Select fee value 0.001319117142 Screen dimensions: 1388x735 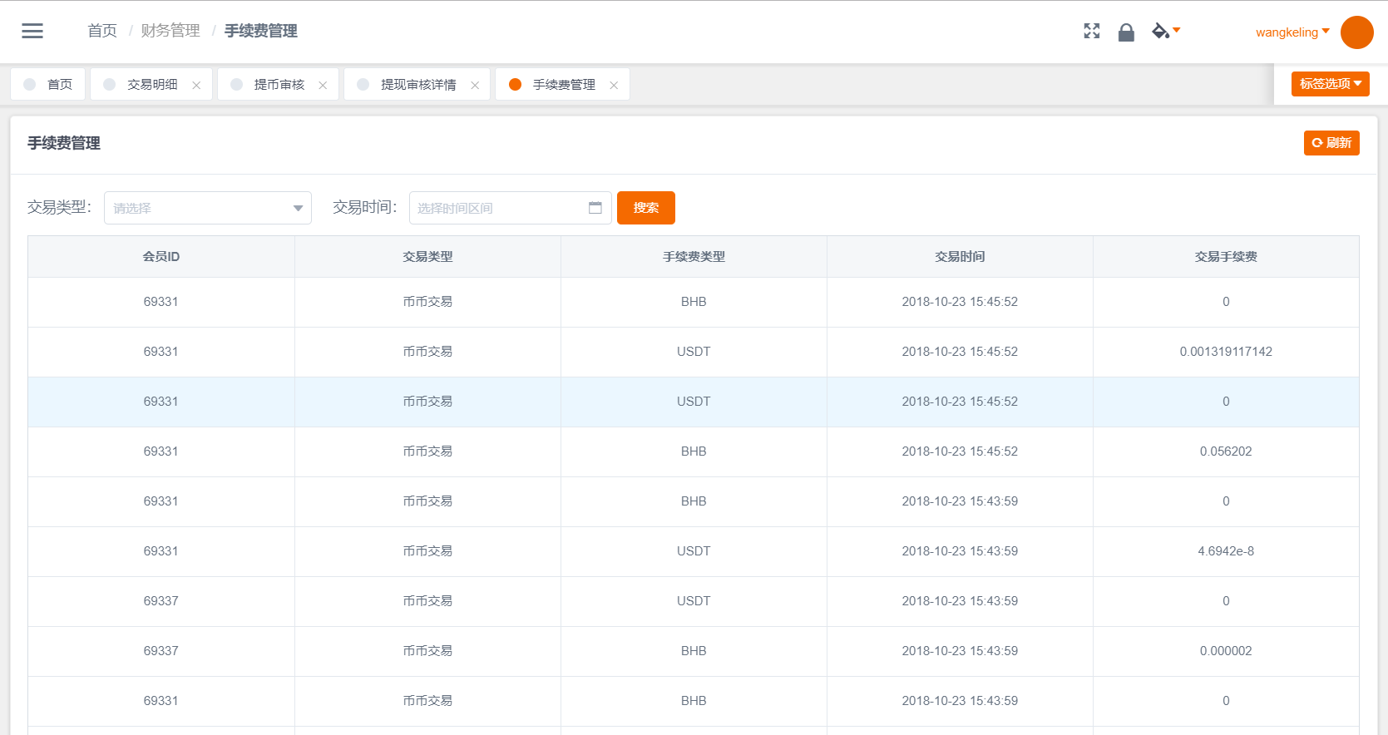pos(1226,352)
